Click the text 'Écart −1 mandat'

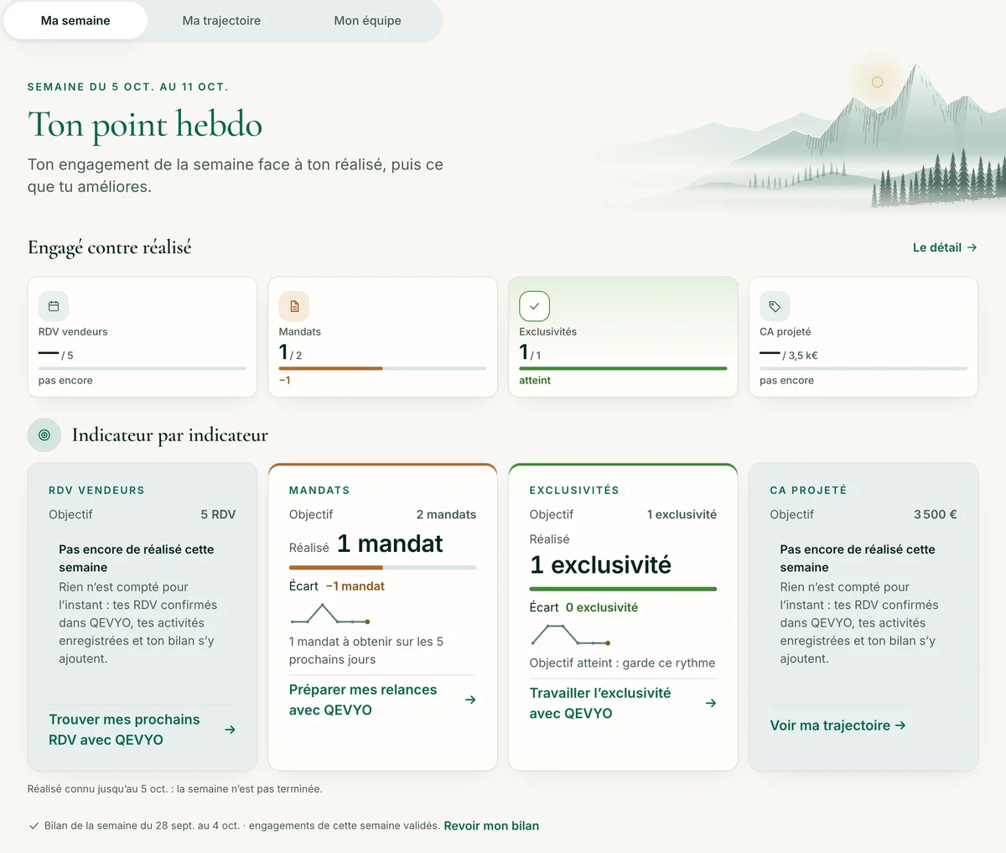(337, 586)
